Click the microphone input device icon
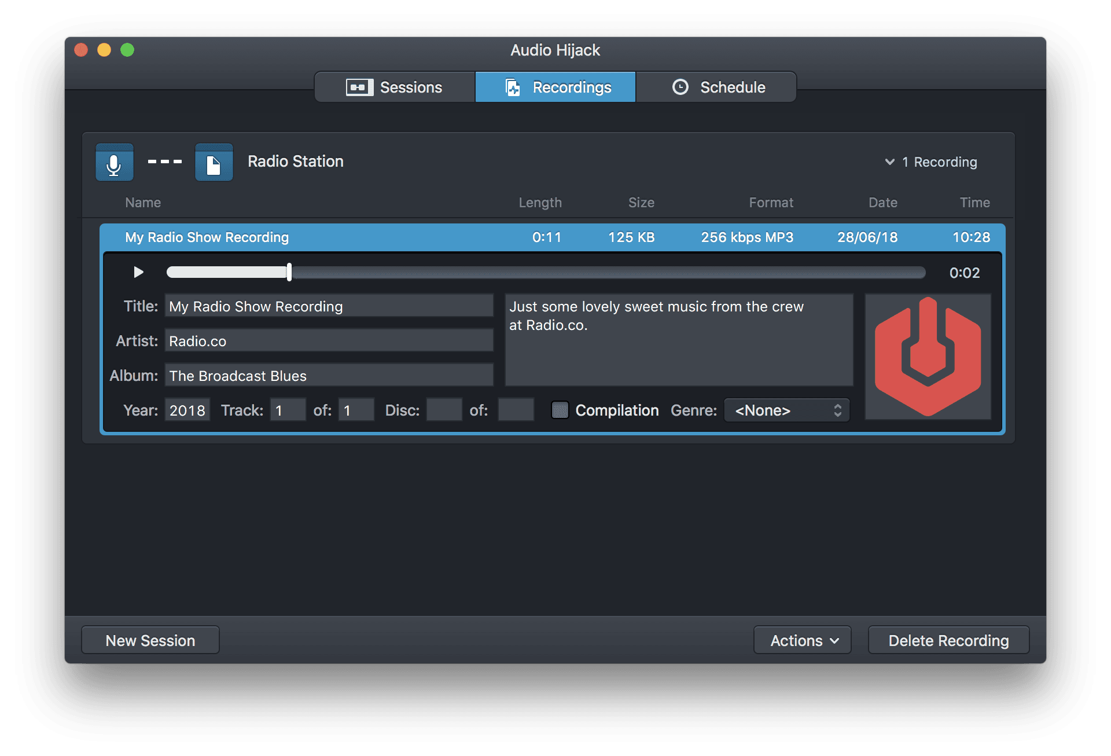This screenshot has width=1111, height=756. tap(114, 163)
